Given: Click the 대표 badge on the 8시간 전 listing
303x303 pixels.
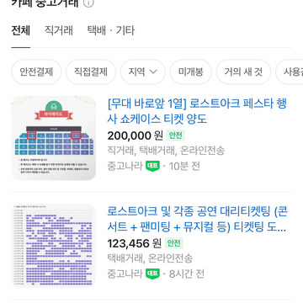Looking at the screenshot, I should (152, 274).
